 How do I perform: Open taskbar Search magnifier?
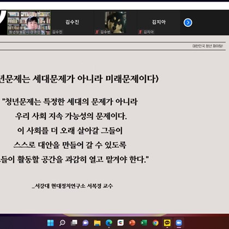[x=62, y=222]
